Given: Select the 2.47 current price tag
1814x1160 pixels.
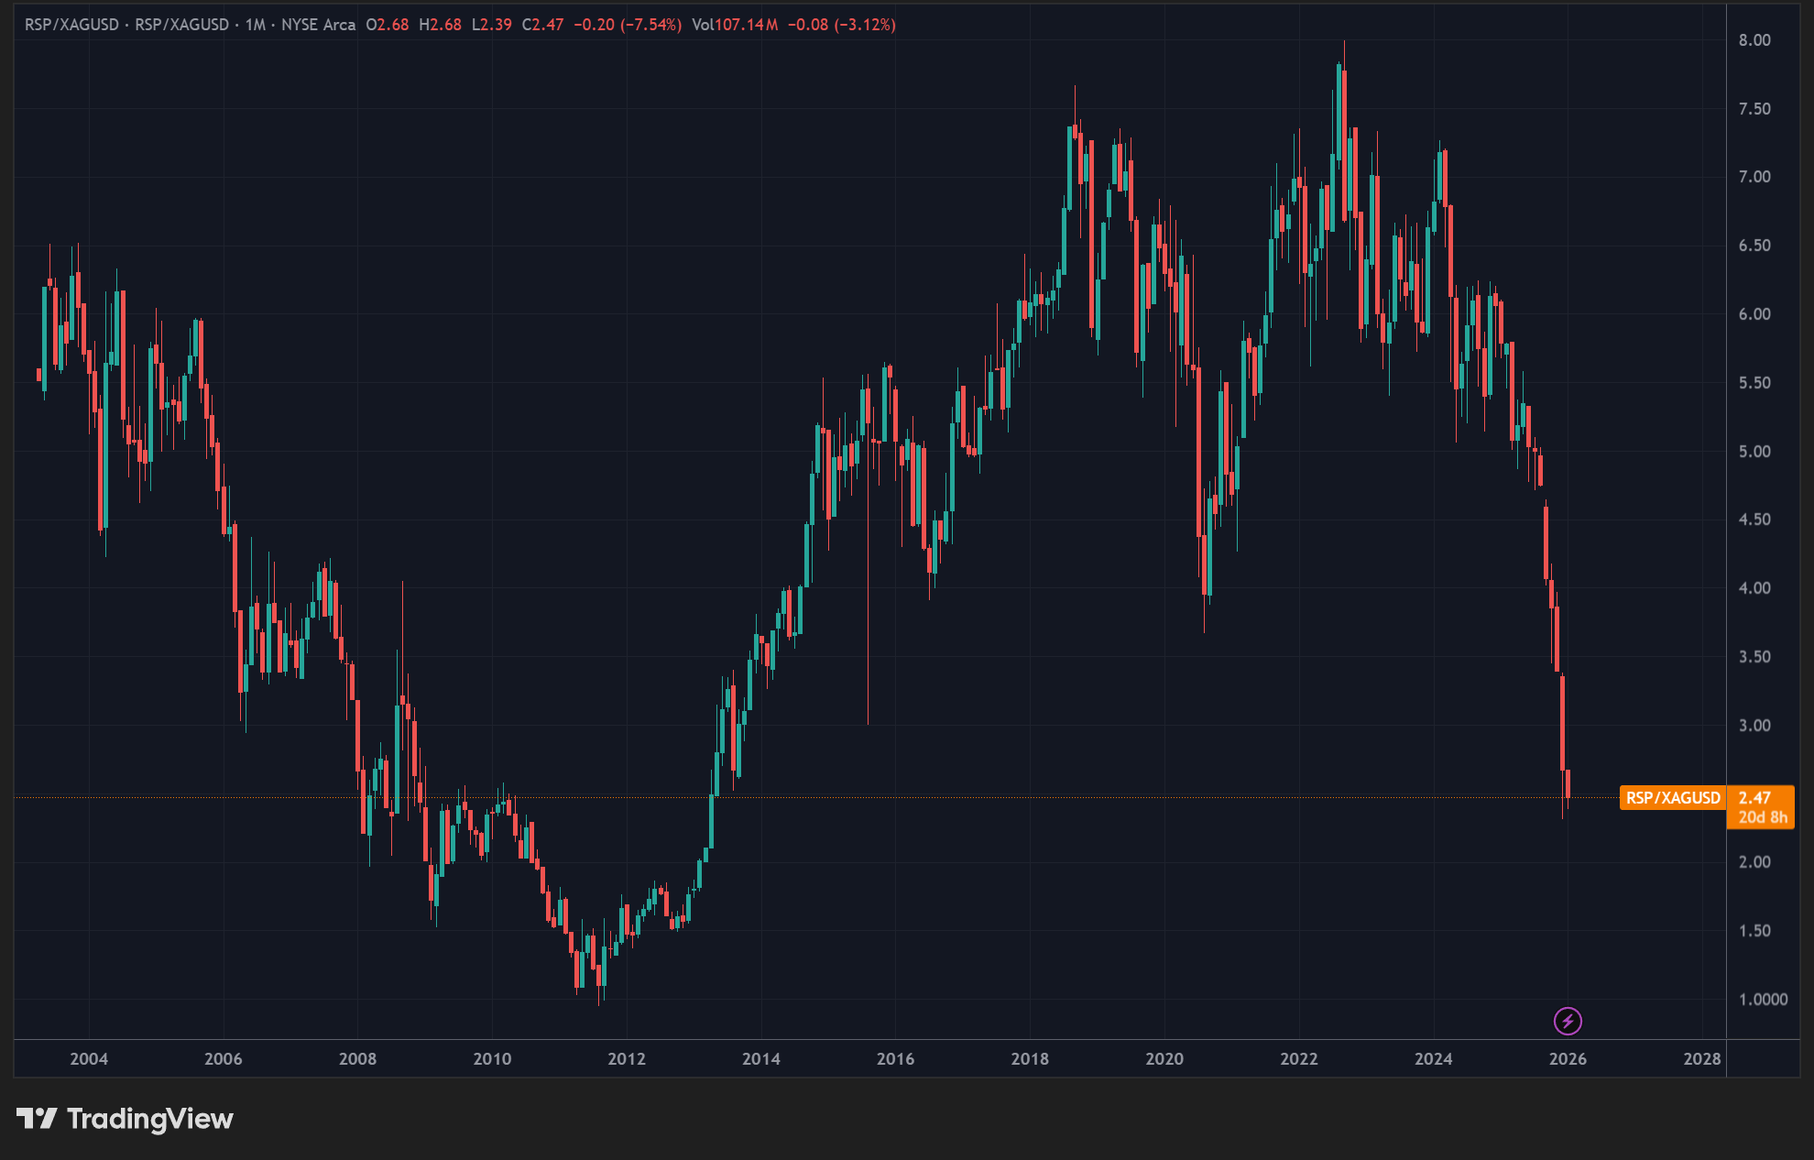Looking at the screenshot, I should pos(1754,798).
